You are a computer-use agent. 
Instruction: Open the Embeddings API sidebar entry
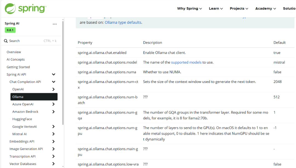click(22, 142)
